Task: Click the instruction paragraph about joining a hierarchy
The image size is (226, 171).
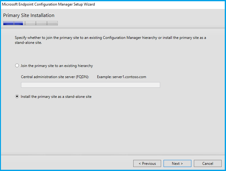Action: [x=110, y=40]
